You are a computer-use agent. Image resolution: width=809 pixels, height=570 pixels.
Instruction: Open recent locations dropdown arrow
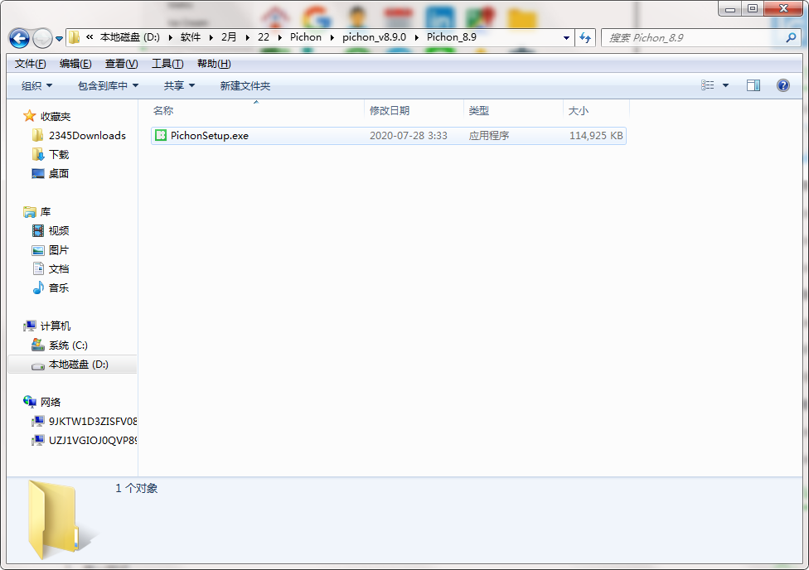[x=59, y=39]
